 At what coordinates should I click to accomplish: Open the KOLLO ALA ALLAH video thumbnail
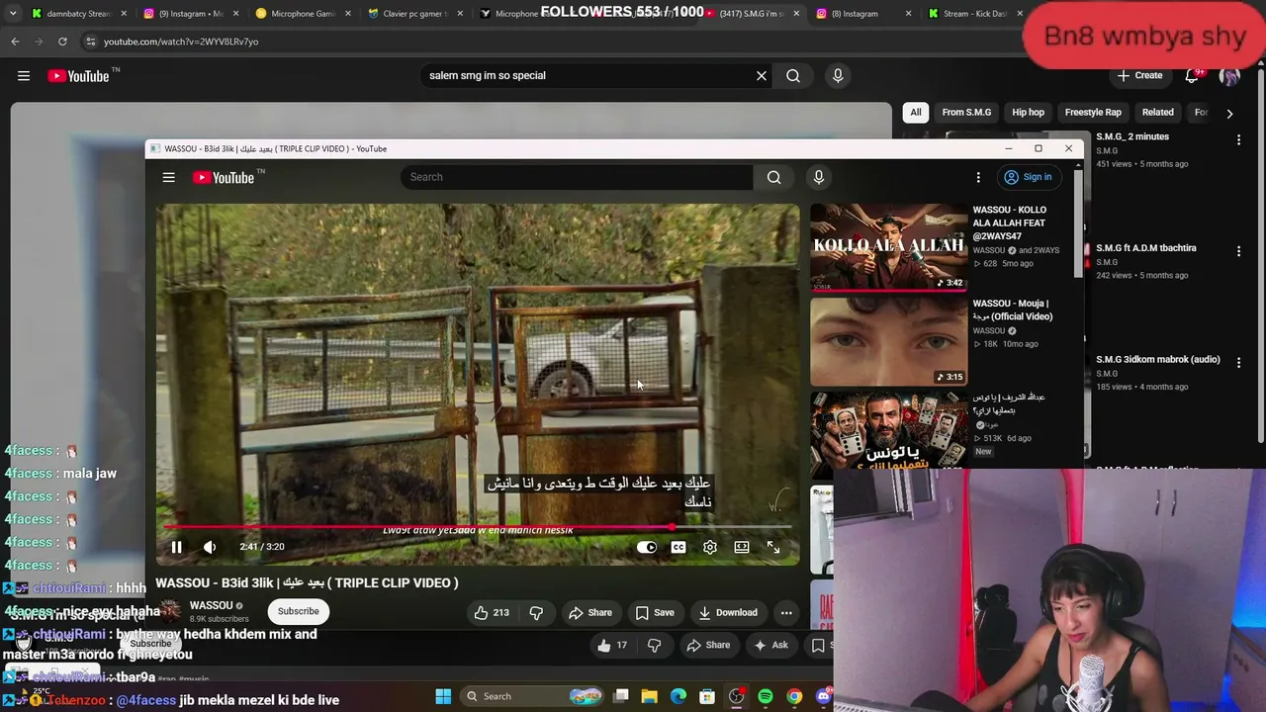[x=889, y=247]
